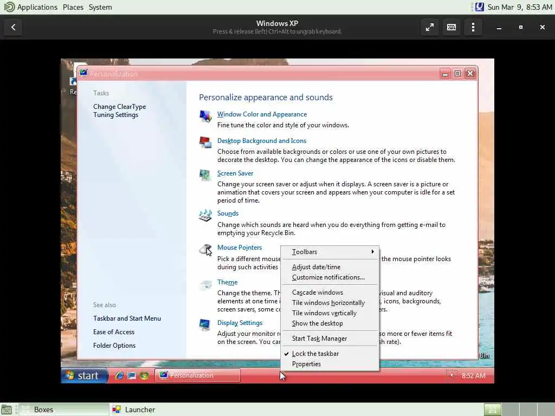Open the Applications menu
The width and height of the screenshot is (555, 416).
pyautogui.click(x=37, y=7)
